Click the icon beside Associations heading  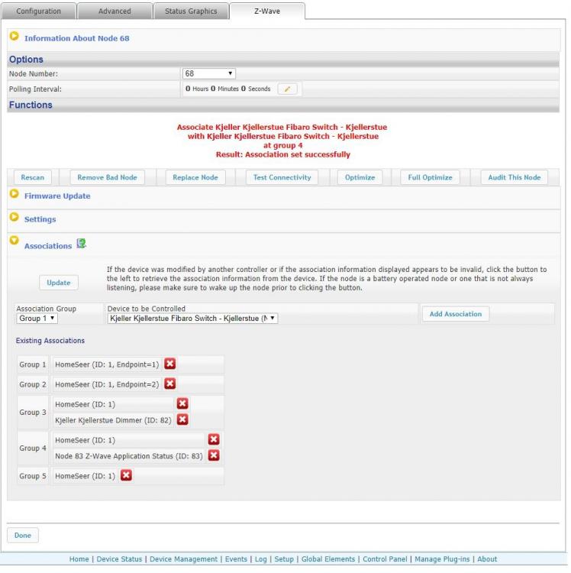tap(81, 245)
